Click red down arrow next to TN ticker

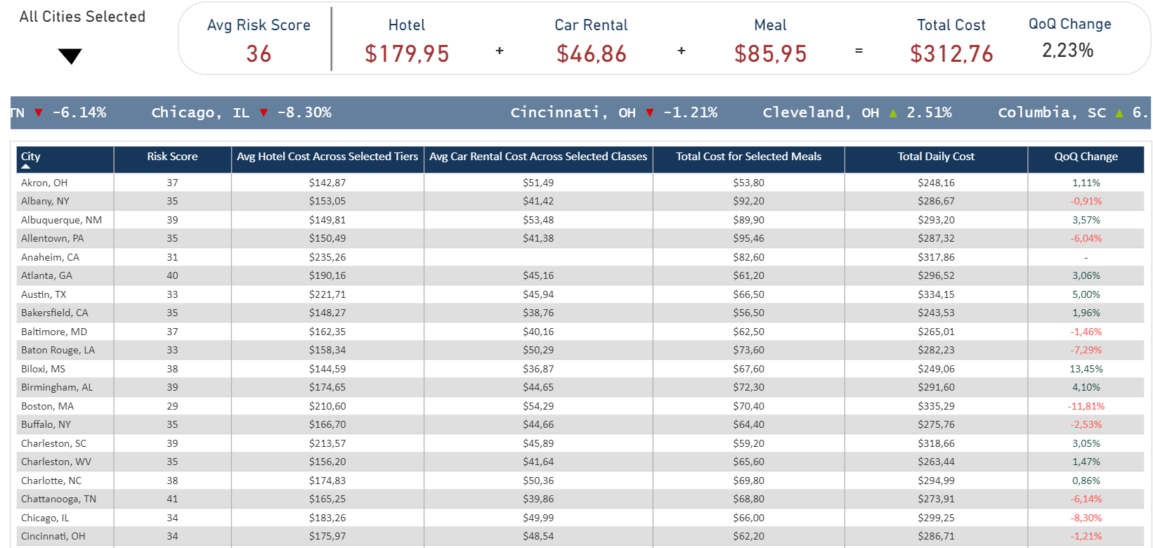[39, 113]
